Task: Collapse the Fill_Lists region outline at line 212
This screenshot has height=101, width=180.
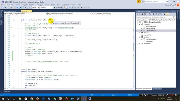Action: point(14,70)
